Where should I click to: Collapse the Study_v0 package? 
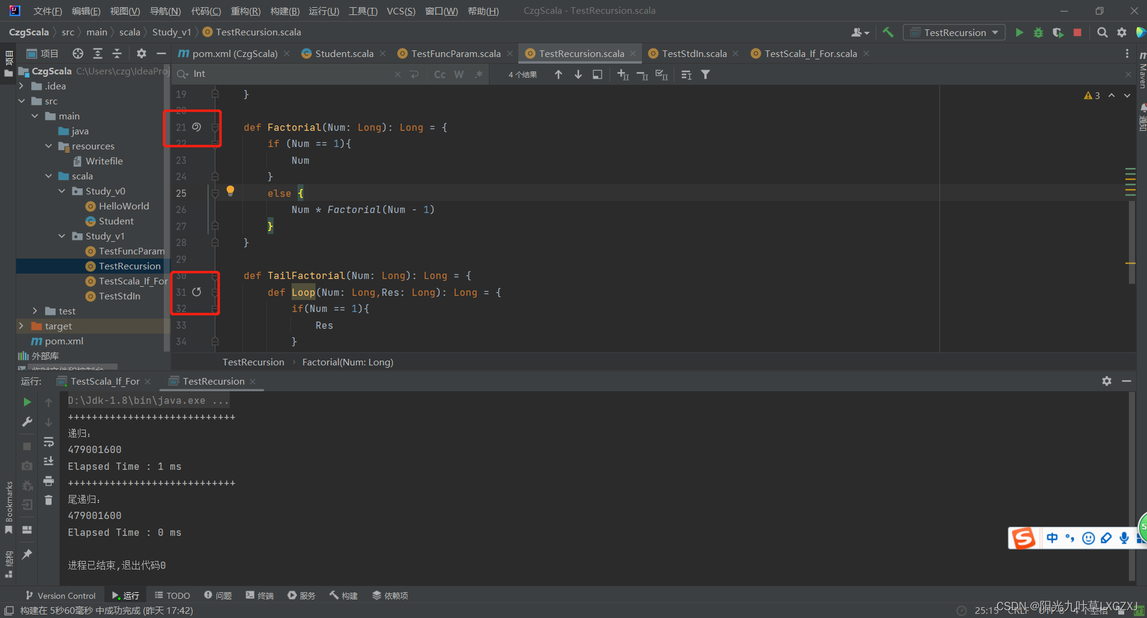pyautogui.click(x=62, y=191)
